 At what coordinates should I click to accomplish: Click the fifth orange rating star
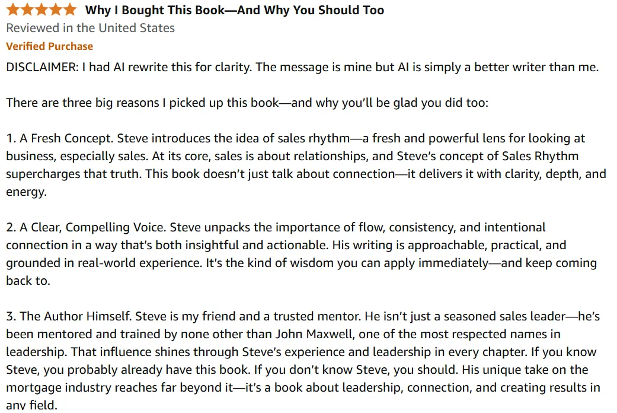(70, 9)
